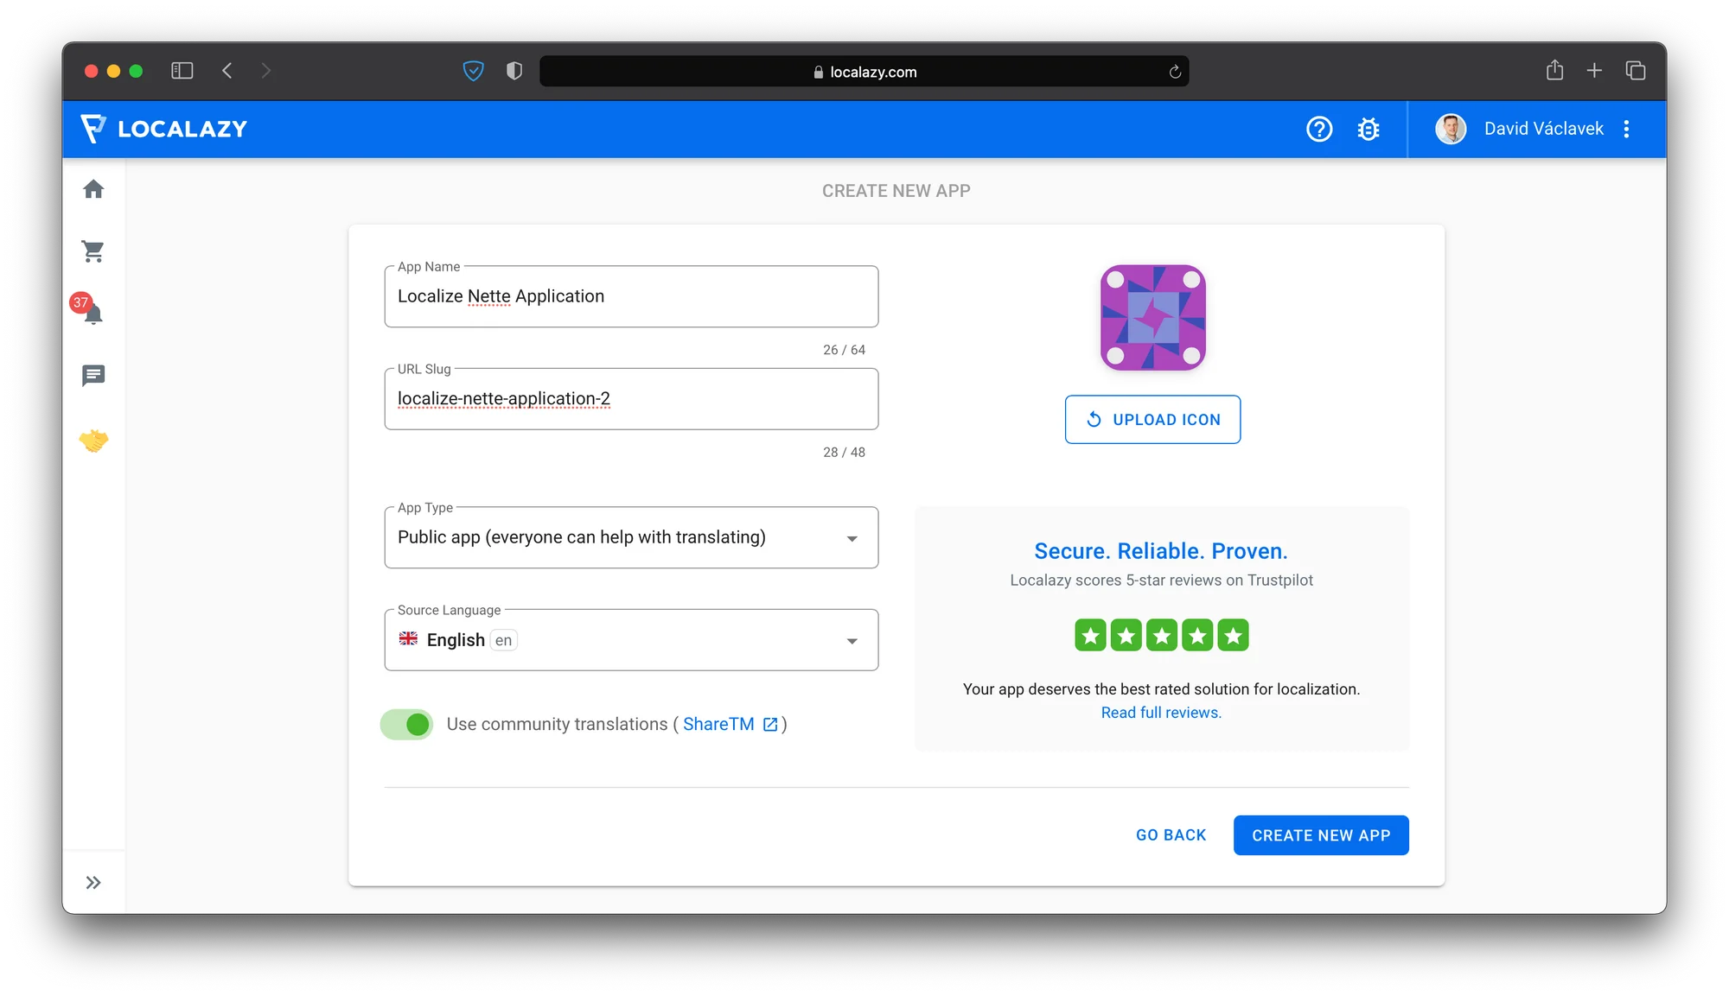Click the Localazy logo
1729x996 pixels.
(x=164, y=129)
